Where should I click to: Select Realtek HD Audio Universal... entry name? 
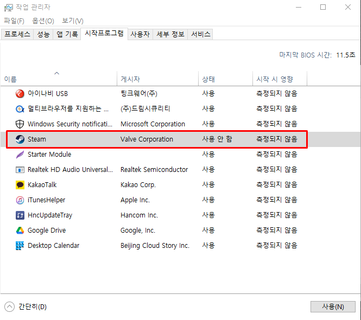tap(70, 170)
